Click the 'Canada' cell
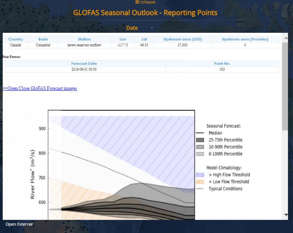Viewport: 293px width, 233px height. [16, 45]
